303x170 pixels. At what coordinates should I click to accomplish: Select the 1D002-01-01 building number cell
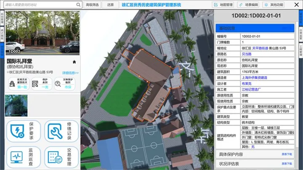[x=268, y=36]
